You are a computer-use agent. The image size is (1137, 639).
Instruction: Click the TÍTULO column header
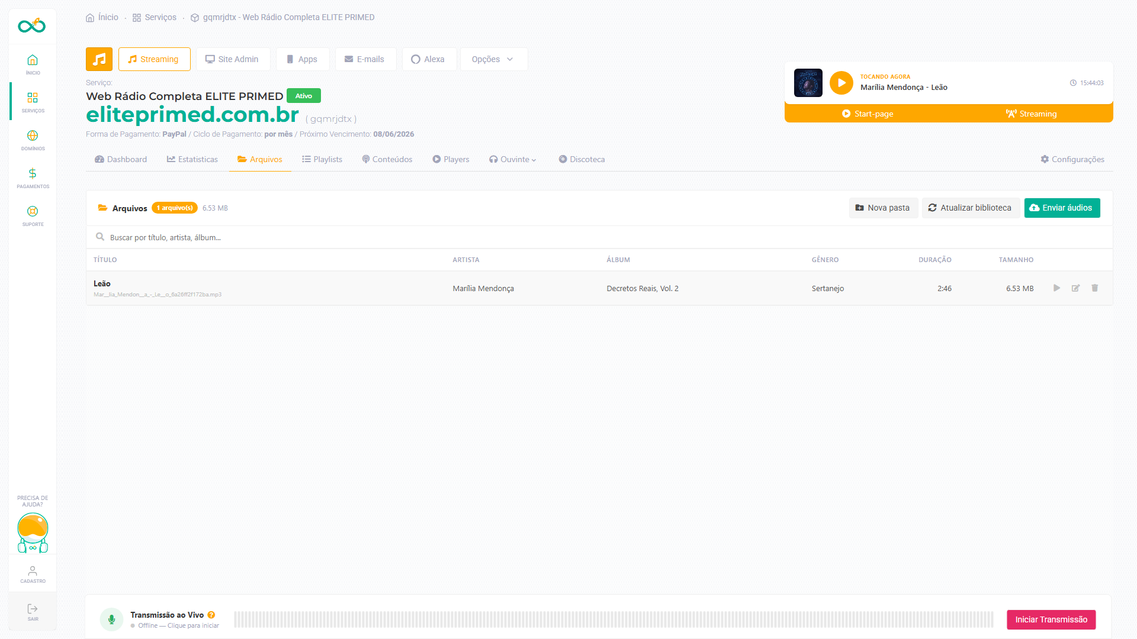(x=105, y=260)
